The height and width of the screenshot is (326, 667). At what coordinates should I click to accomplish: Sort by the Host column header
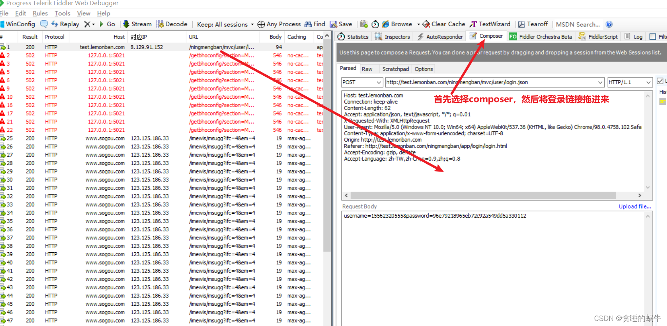[98, 37]
